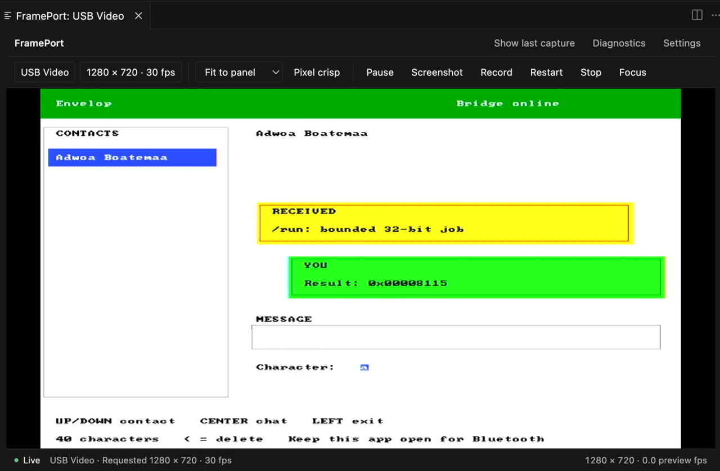Click 'UP/DOWN contact' hint text
This screenshot has height=471, width=720.
click(115, 421)
